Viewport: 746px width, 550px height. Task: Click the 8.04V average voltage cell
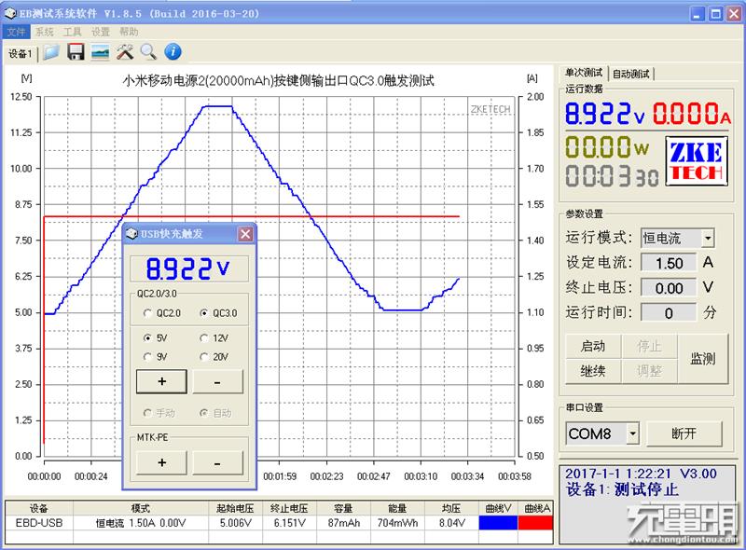click(451, 523)
